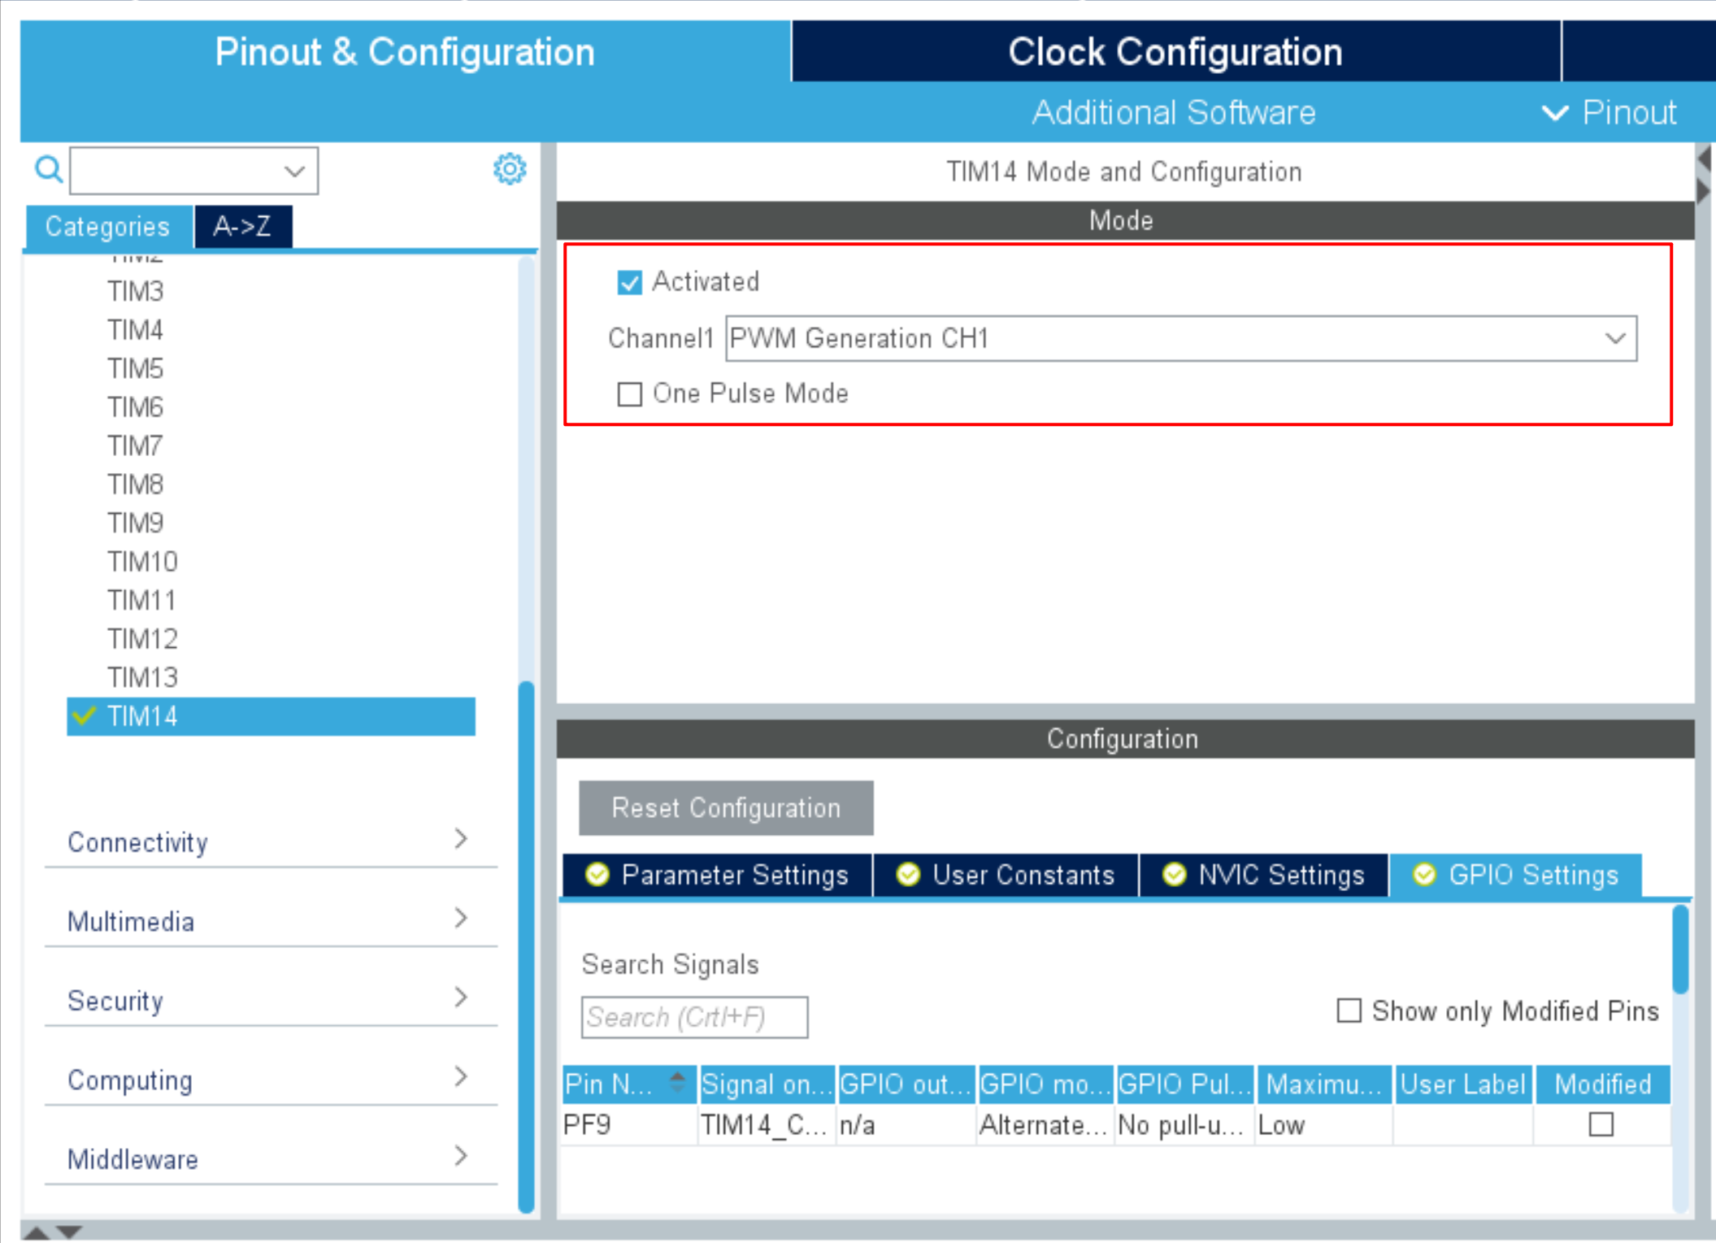This screenshot has height=1243, width=1716.
Task: Open the Channel1 PWM Generation dropdown
Action: pyautogui.click(x=1181, y=338)
